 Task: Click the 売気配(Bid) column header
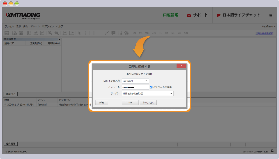coord(36,43)
